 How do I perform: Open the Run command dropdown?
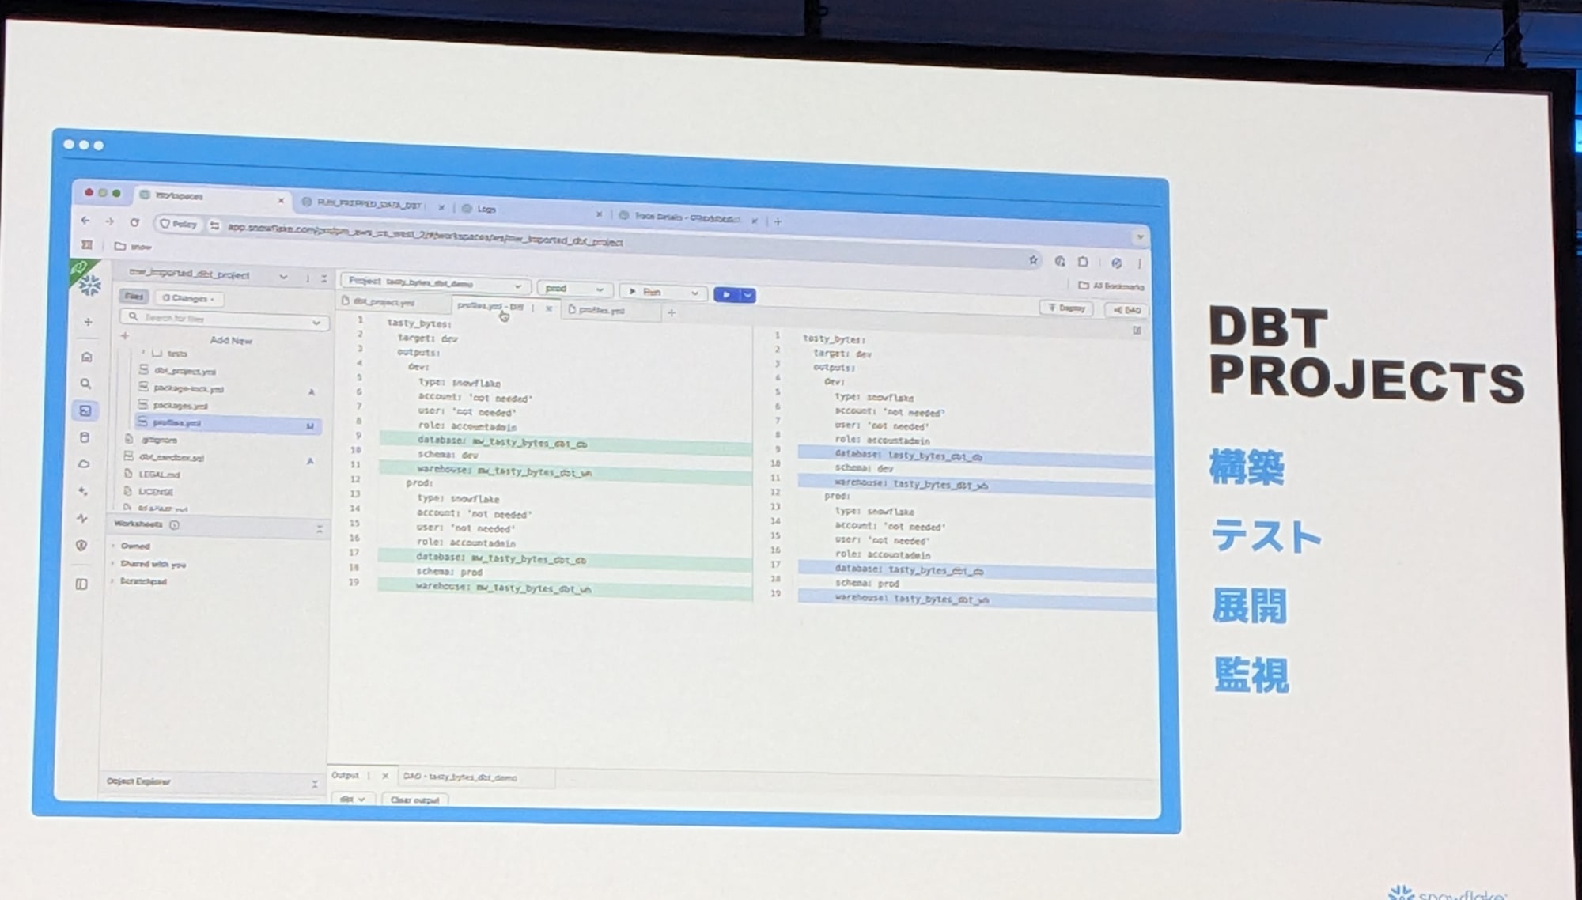click(x=663, y=292)
